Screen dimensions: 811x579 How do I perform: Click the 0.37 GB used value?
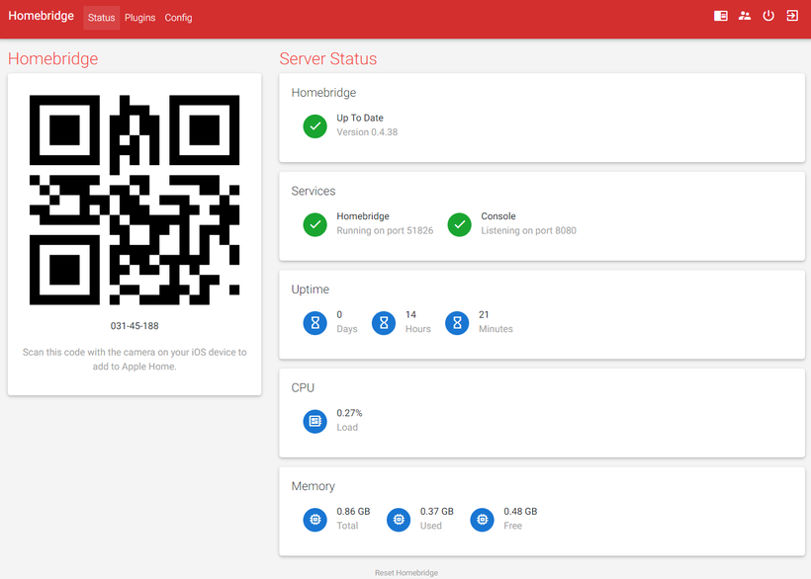pos(436,512)
